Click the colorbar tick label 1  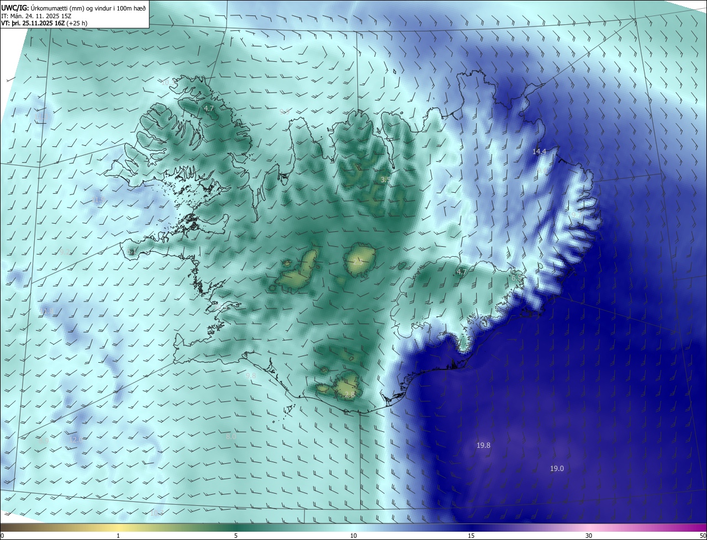[119, 536]
